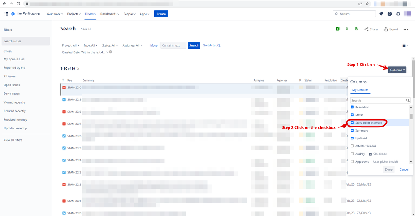Click the browser share page icon
The width and height of the screenshot is (415, 216).
(x=360, y=4)
